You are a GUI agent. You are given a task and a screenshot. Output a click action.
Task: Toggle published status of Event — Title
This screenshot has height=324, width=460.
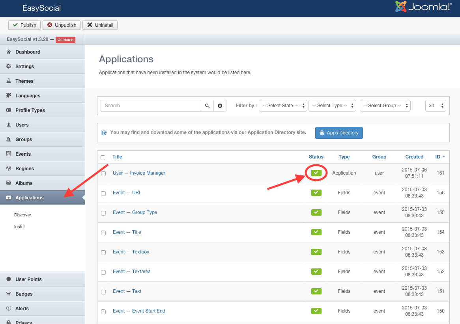tap(316, 232)
